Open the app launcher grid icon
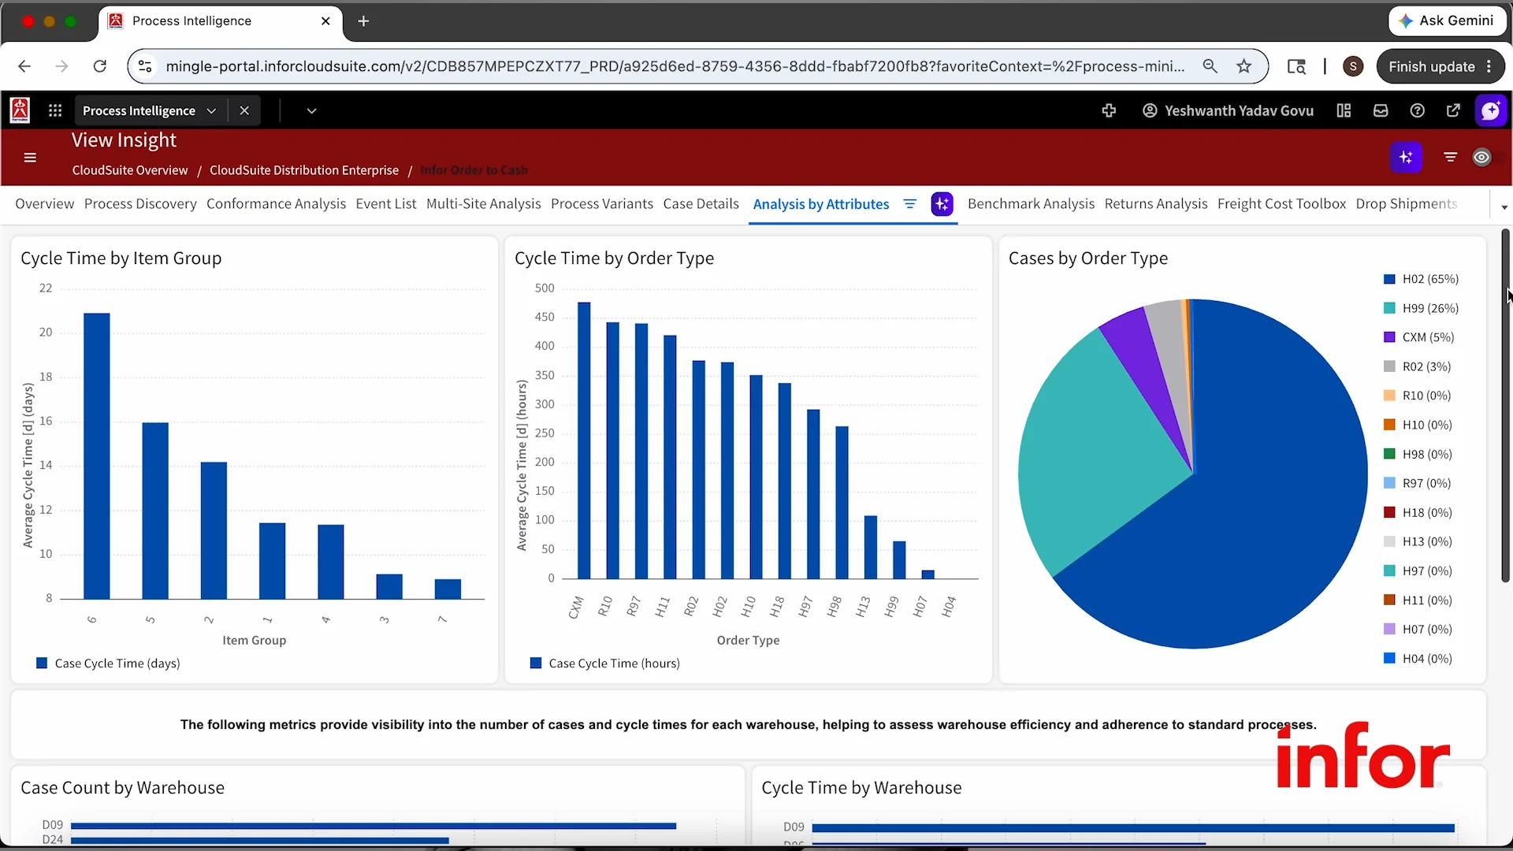The height and width of the screenshot is (851, 1513). pos(55,111)
